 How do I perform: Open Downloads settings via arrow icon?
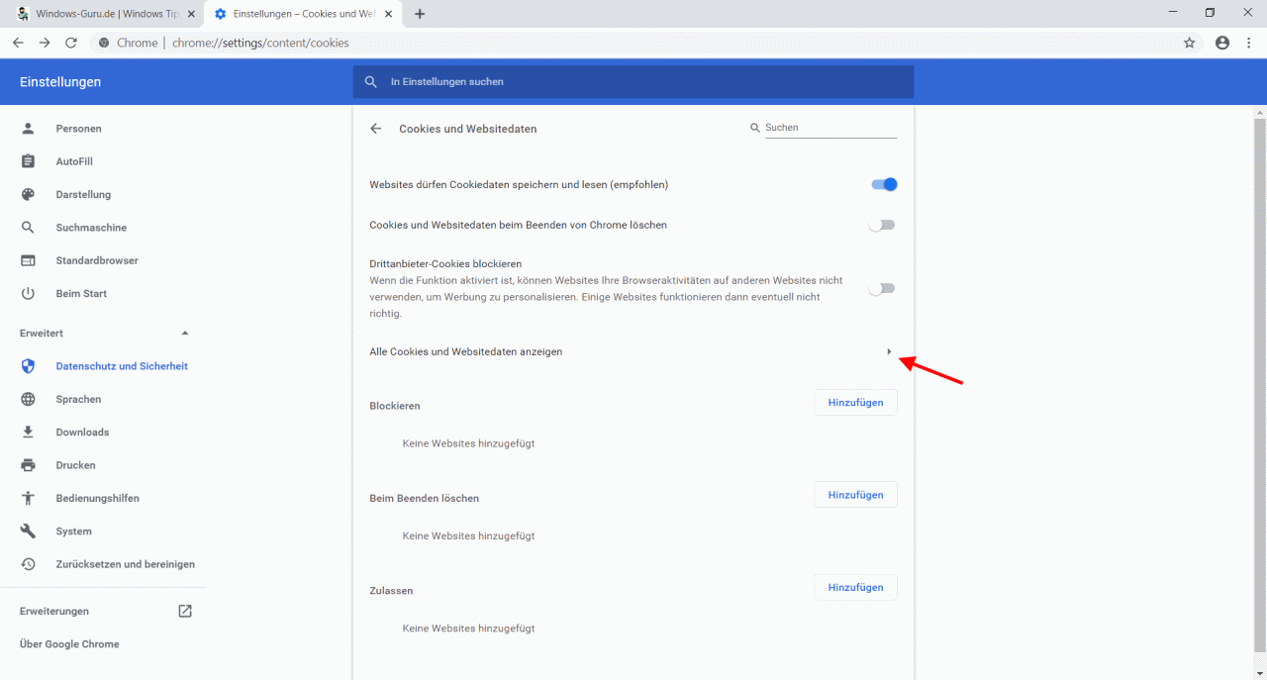(28, 432)
